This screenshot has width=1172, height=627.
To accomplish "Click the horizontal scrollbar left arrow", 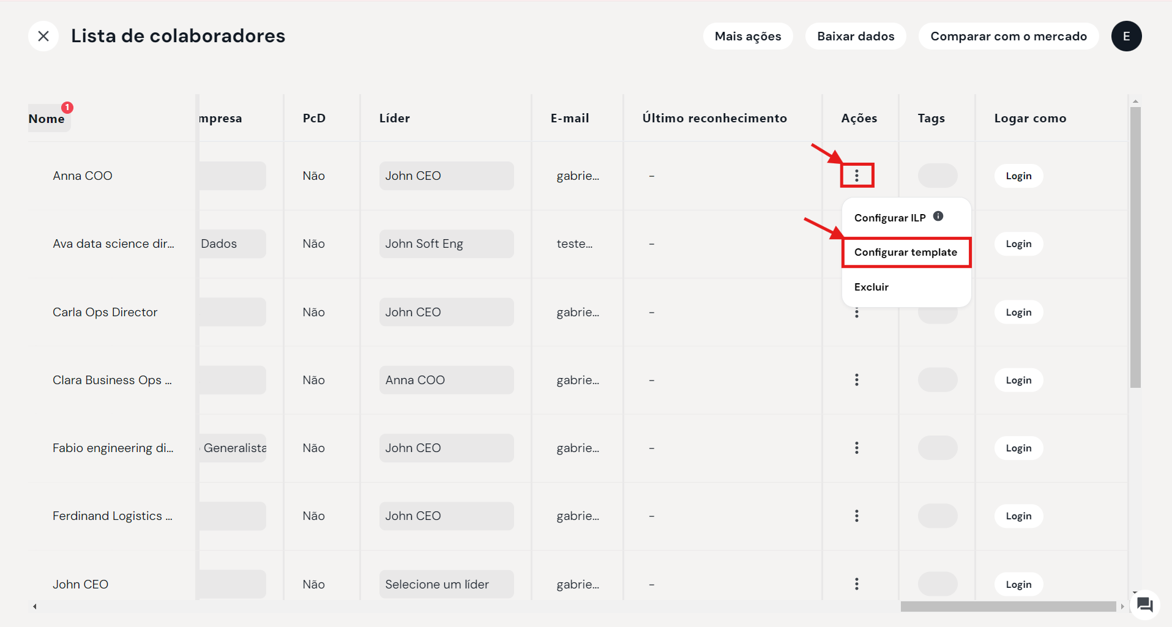I will coord(35,606).
